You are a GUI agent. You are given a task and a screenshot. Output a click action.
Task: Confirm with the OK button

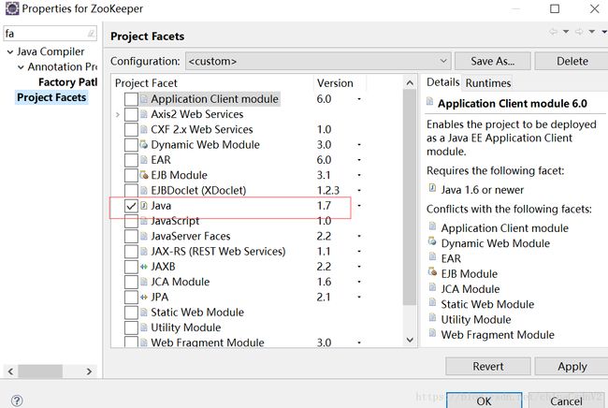(x=484, y=401)
